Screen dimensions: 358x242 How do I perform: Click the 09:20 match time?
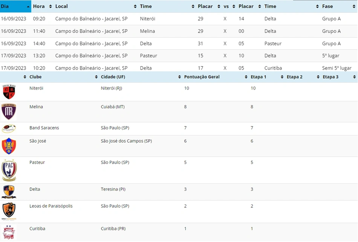click(39, 19)
